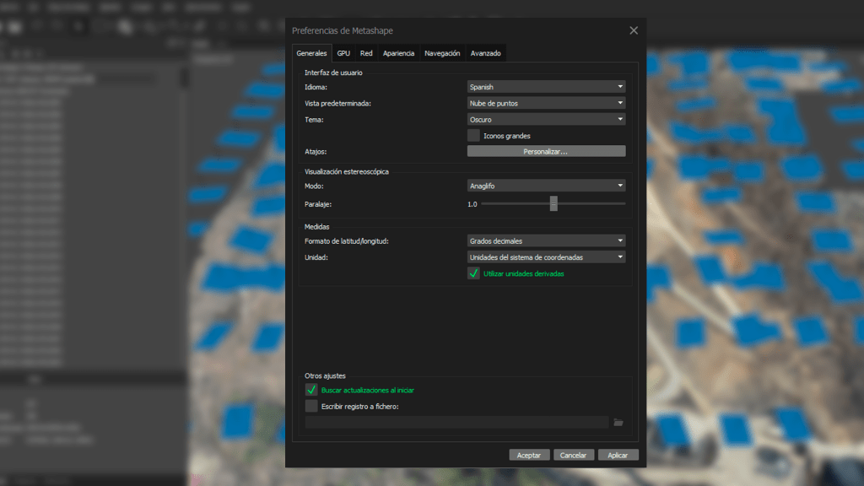Disable Buscar actualizaciones al iniciar
Image resolution: width=864 pixels, height=486 pixels.
[x=311, y=390]
